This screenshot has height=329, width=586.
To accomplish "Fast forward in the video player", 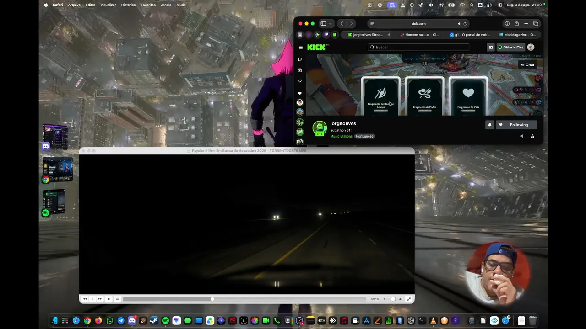I will click(x=100, y=299).
